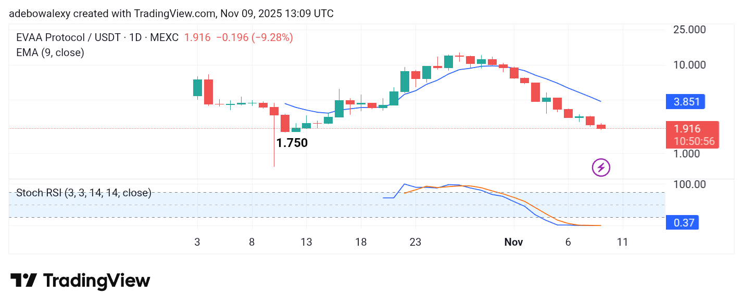The height and width of the screenshot is (307, 743).
Task: Select the Nov label on the time axis
Action: (513, 242)
